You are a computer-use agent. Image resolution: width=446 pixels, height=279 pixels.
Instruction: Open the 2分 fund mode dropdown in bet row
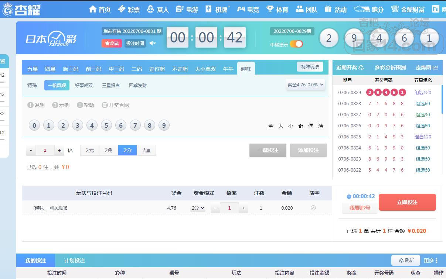(x=198, y=208)
